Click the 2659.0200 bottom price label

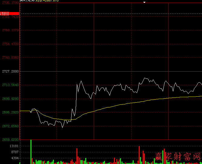10,140
